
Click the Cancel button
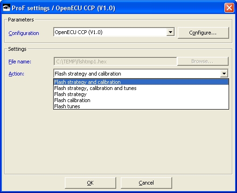pos(146,183)
